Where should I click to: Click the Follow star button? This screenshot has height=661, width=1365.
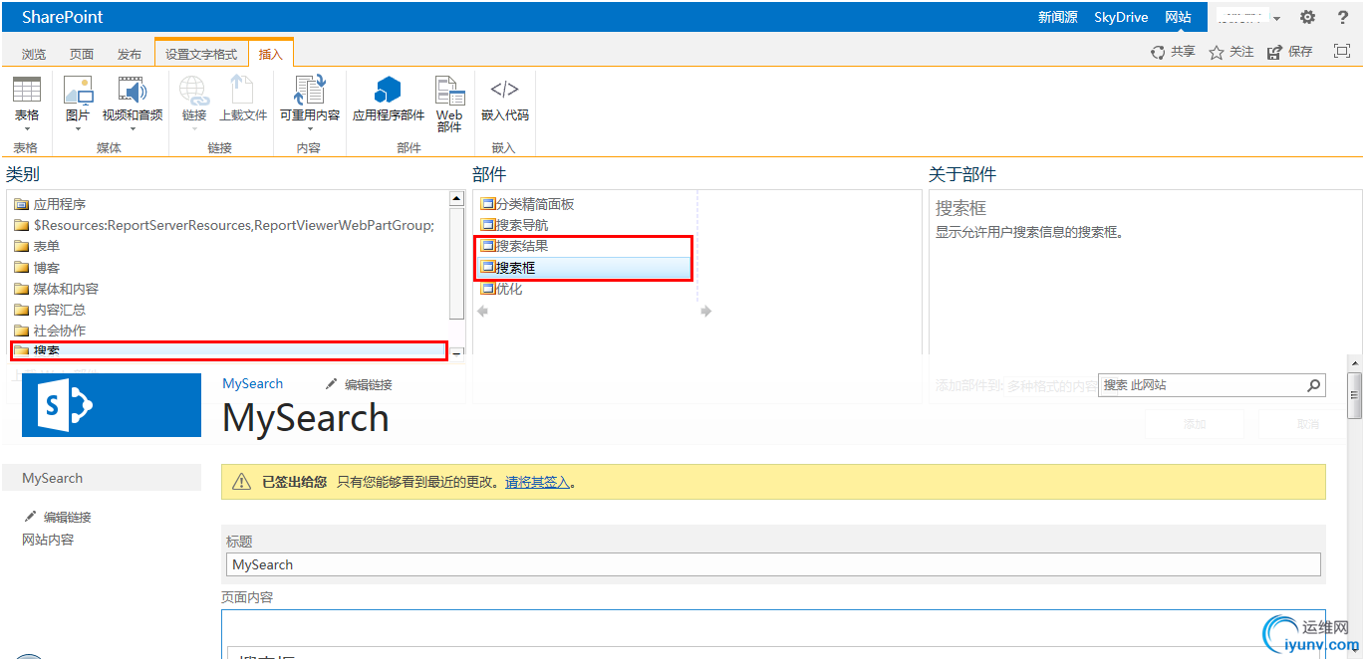pyautogui.click(x=1231, y=52)
